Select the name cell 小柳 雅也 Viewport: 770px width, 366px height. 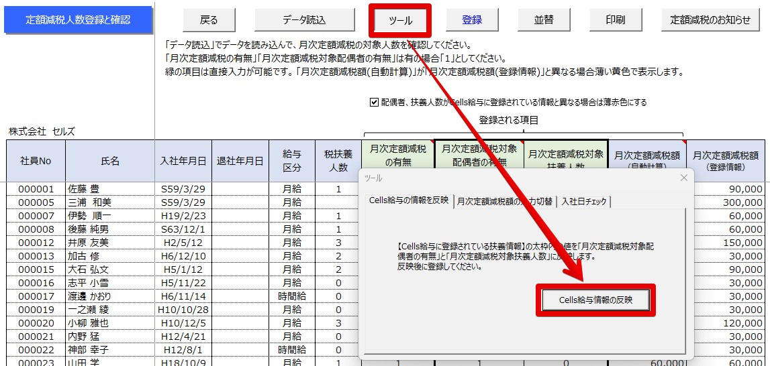110,323
